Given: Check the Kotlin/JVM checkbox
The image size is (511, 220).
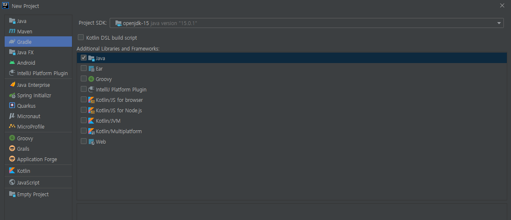Looking at the screenshot, I should 84,120.
